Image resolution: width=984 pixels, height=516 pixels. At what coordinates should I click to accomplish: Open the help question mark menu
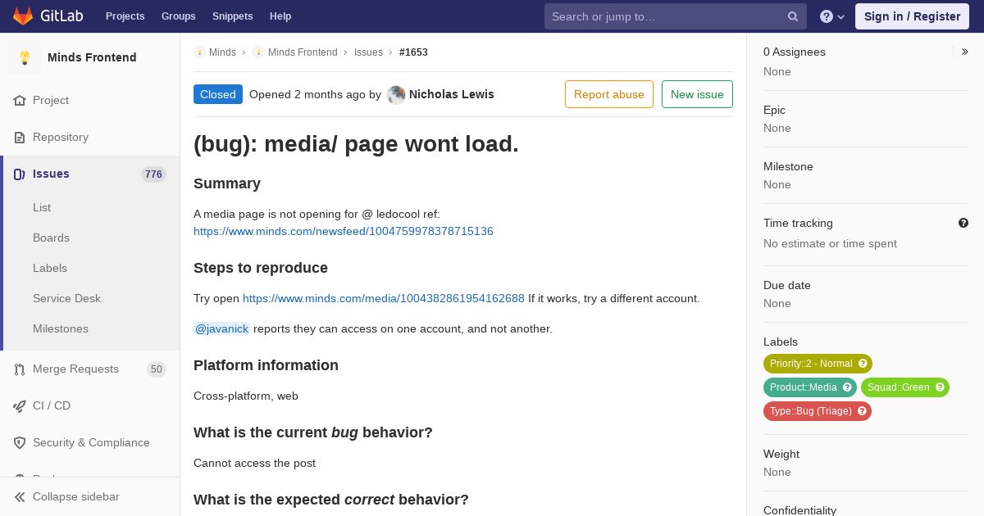coord(832,16)
